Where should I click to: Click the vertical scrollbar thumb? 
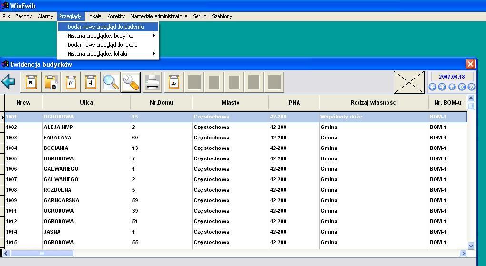471,106
